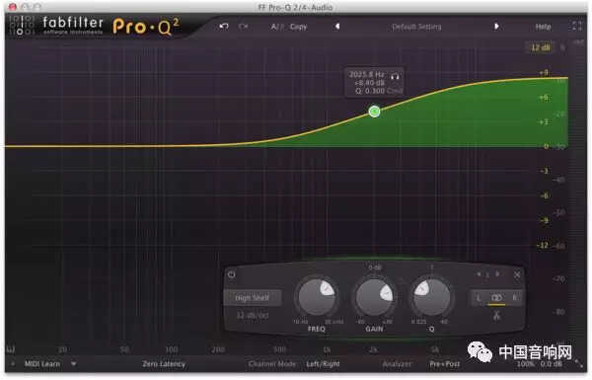Open the MIDI Learn dropdown arrow
The image size is (592, 380).
74,364
